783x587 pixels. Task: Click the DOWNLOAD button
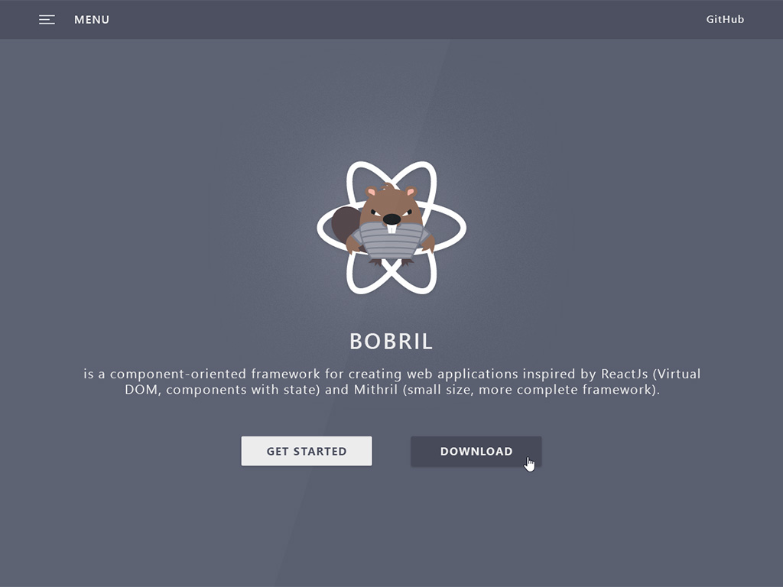pyautogui.click(x=476, y=451)
